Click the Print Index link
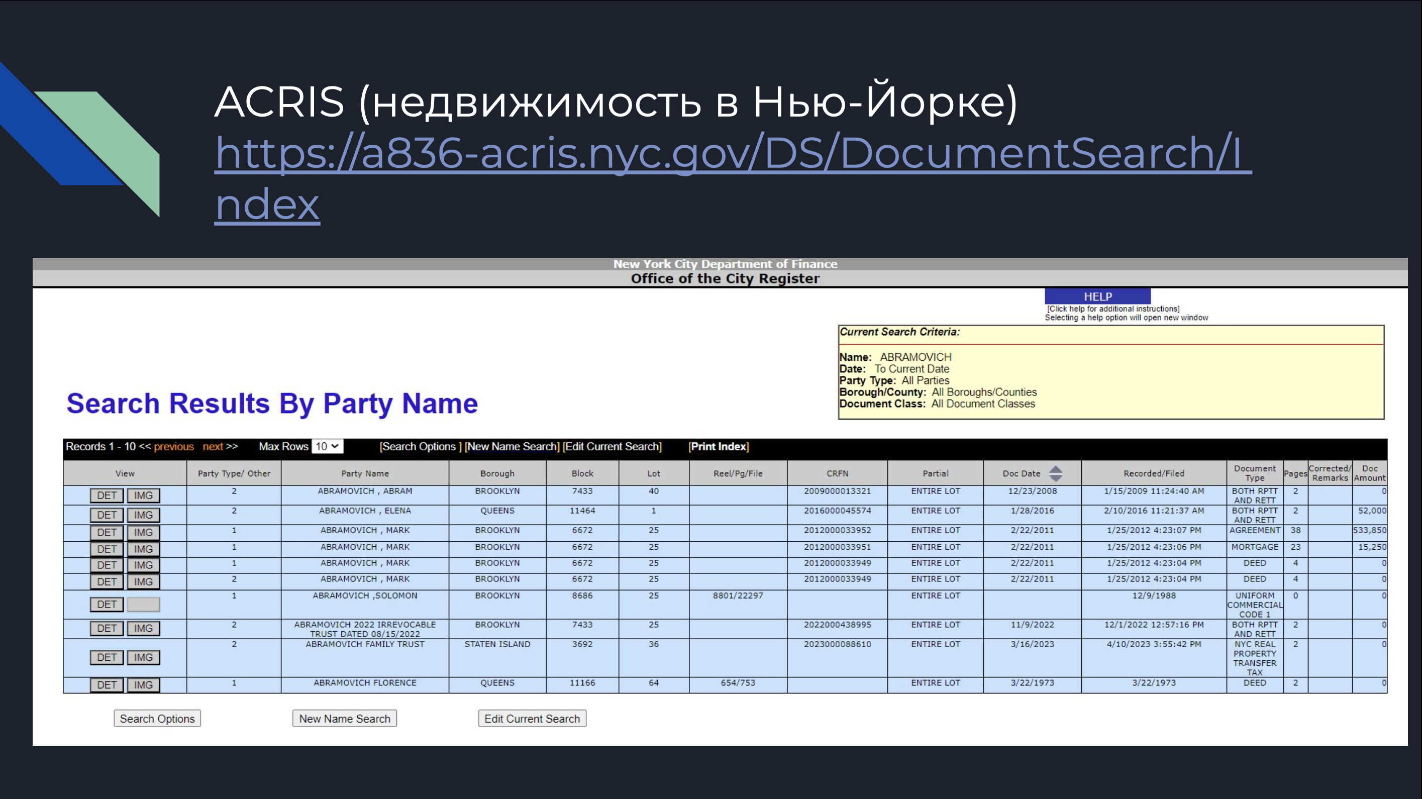 [x=719, y=446]
